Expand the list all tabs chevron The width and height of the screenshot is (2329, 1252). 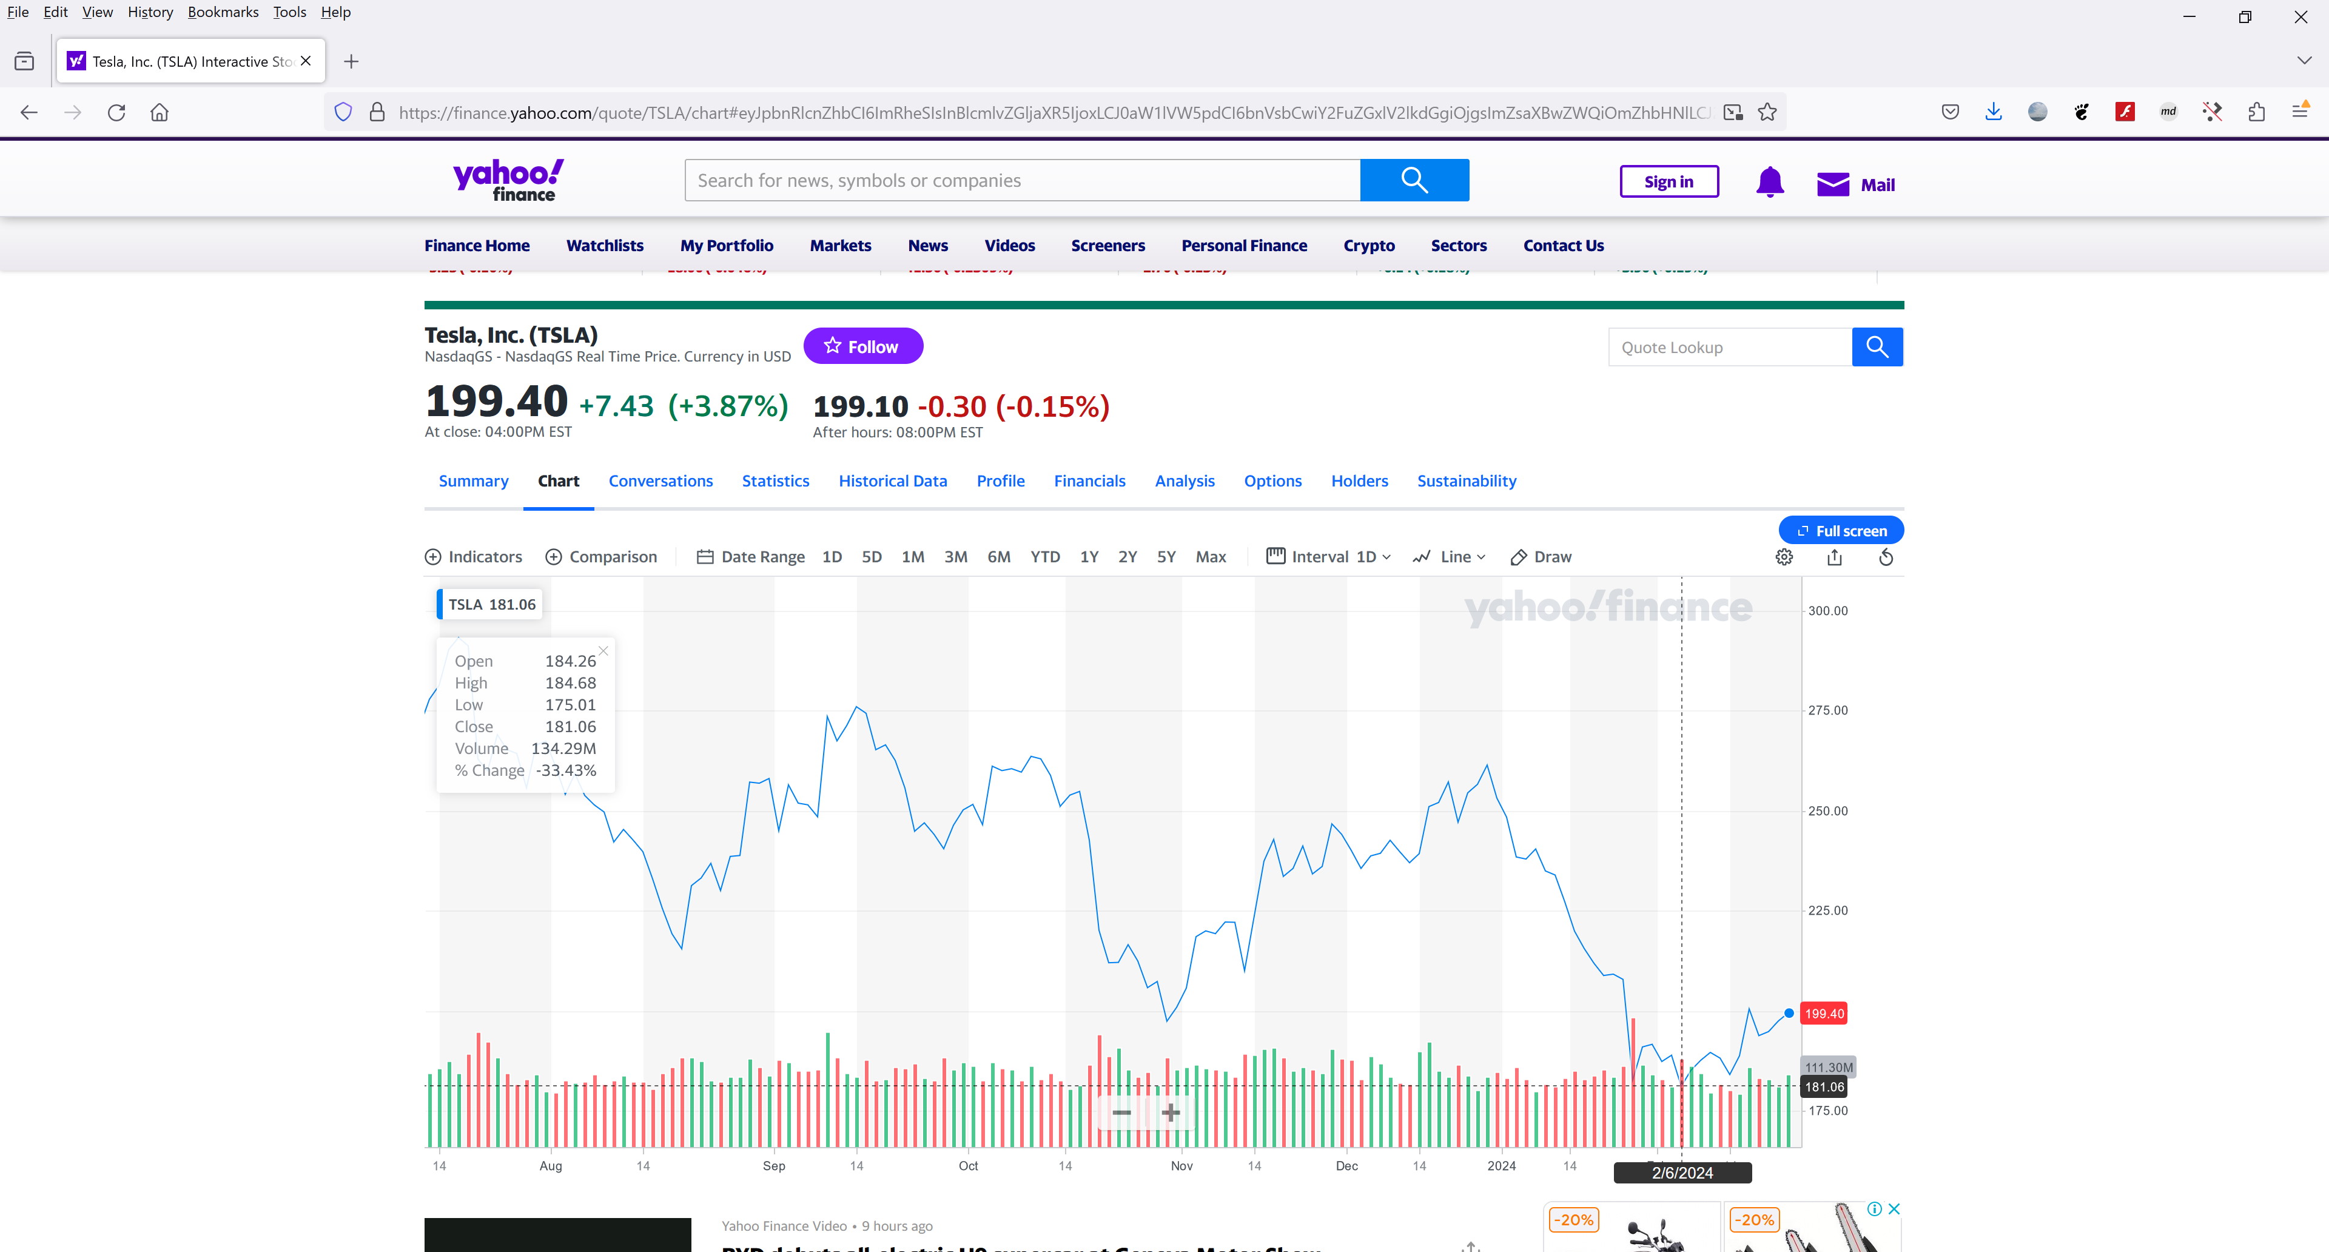(x=2304, y=61)
